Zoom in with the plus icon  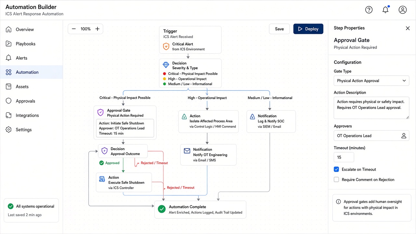pyautogui.click(x=97, y=29)
